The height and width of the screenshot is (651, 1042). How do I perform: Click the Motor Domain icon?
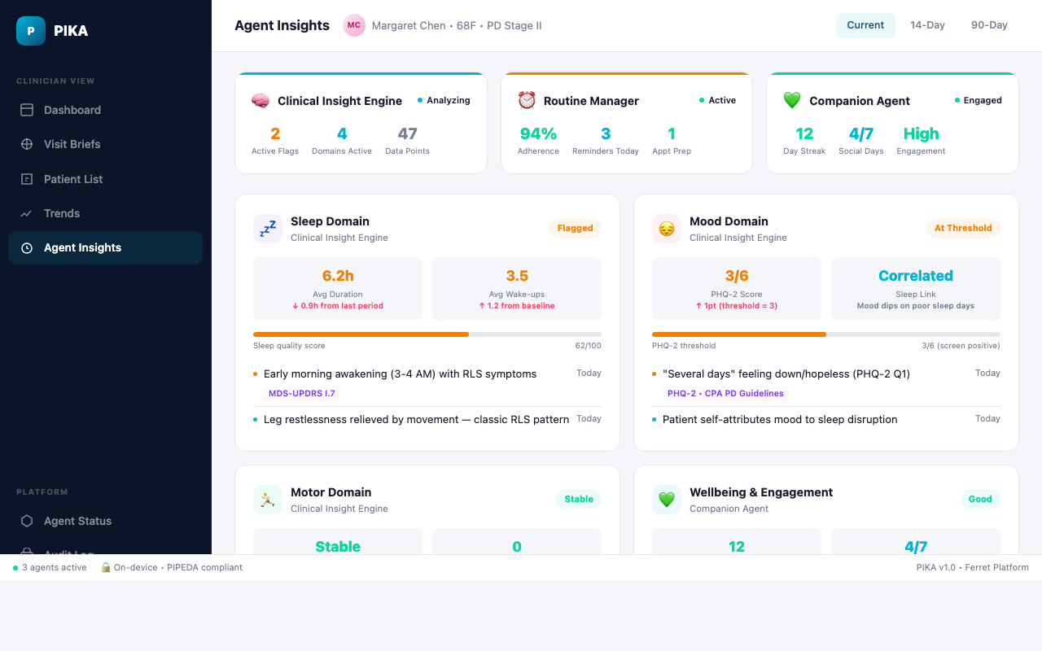click(267, 499)
